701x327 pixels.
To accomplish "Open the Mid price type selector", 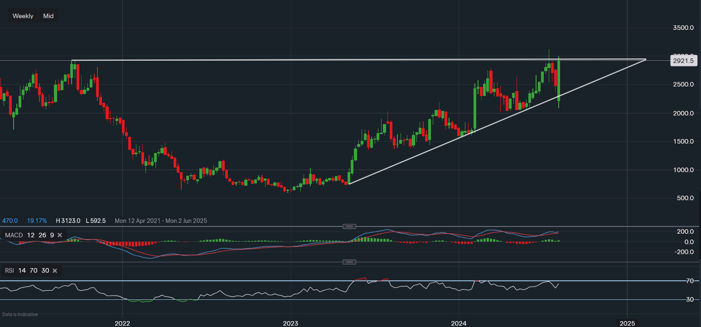I will coord(48,16).
